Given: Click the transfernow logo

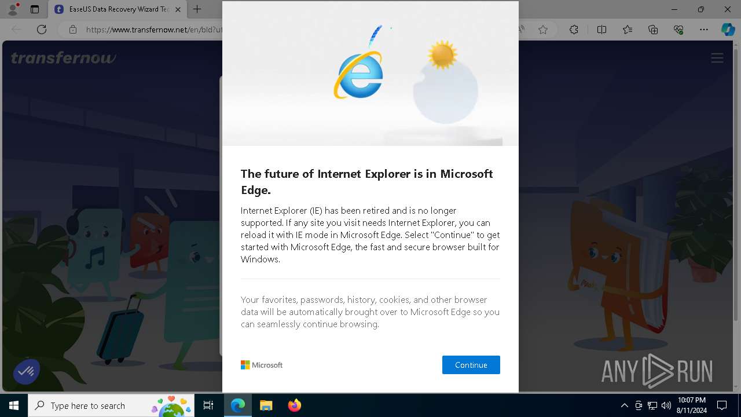Looking at the screenshot, I should (x=63, y=58).
